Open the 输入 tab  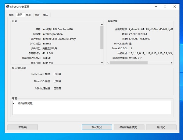46,15
